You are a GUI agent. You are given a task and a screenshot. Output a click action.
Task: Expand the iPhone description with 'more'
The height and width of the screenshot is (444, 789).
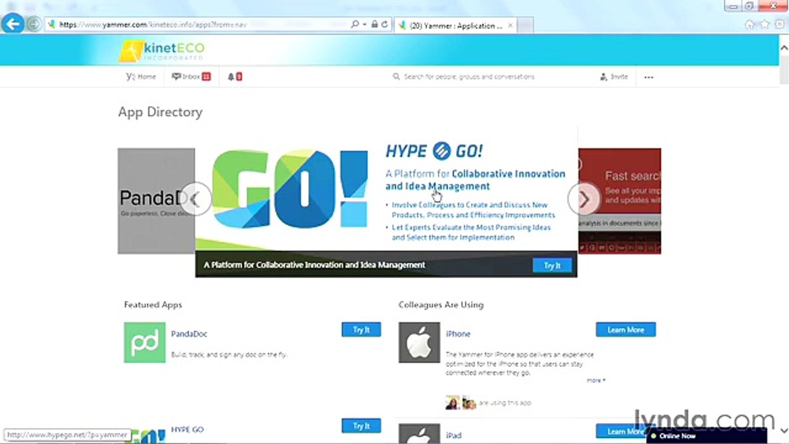(x=595, y=380)
